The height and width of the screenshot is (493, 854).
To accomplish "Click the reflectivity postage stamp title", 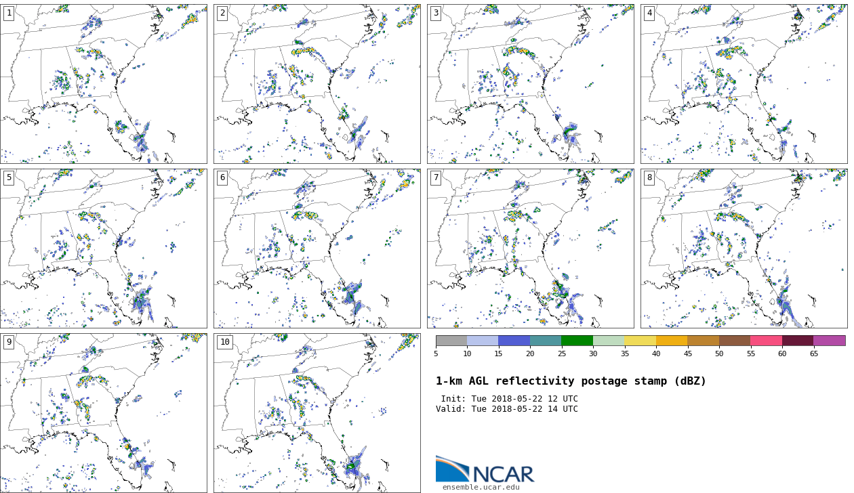I will click(571, 381).
